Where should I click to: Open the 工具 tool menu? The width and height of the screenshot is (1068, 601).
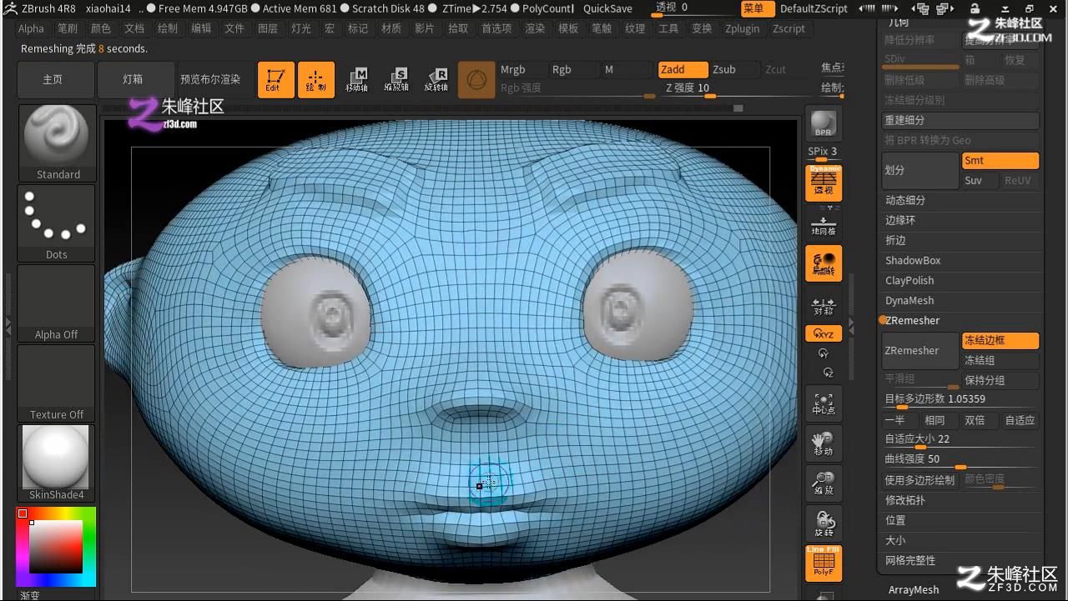[x=668, y=28]
